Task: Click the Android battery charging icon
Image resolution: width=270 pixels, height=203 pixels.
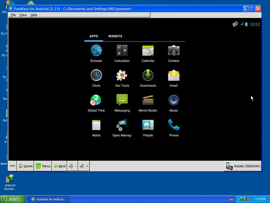Action: (246, 24)
